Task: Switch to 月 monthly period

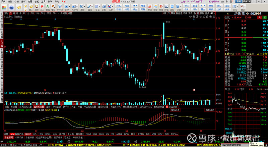Action: click(x=17, y=13)
